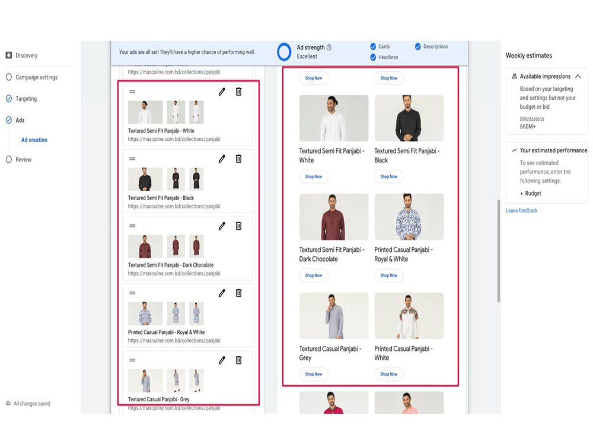
Task: Click the Excellent ad strength label
Action: (x=307, y=56)
